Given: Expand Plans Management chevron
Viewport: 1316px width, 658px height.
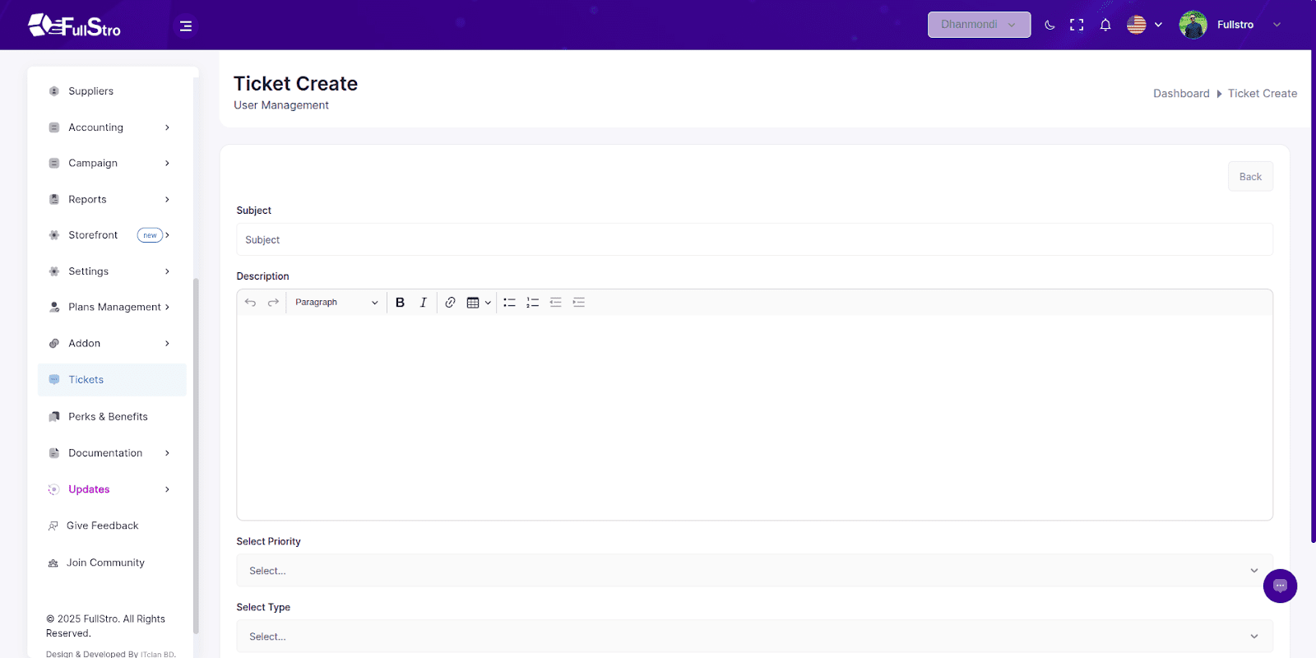Looking at the screenshot, I should point(167,307).
